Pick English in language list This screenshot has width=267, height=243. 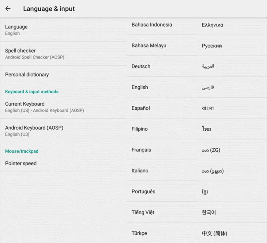[140, 87]
